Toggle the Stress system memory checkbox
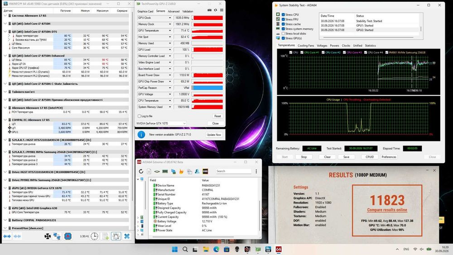 click(283, 29)
